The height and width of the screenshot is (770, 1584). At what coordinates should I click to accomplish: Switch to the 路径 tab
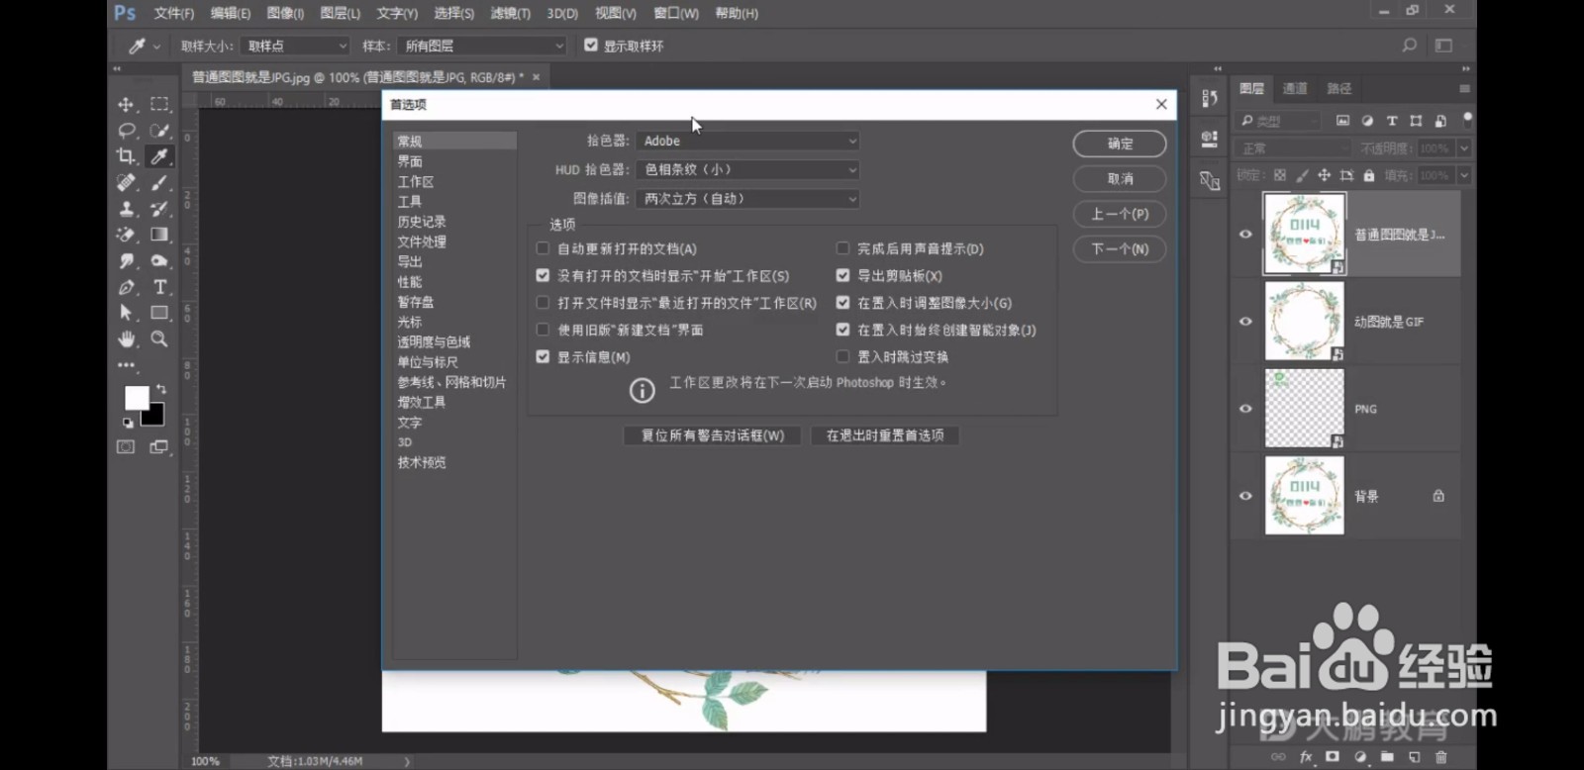pyautogui.click(x=1338, y=89)
